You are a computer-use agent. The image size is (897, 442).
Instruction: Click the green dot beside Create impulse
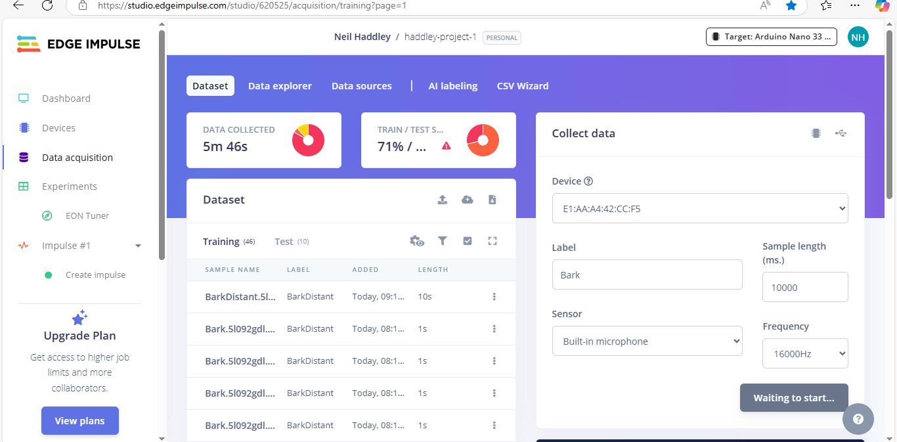click(x=48, y=275)
